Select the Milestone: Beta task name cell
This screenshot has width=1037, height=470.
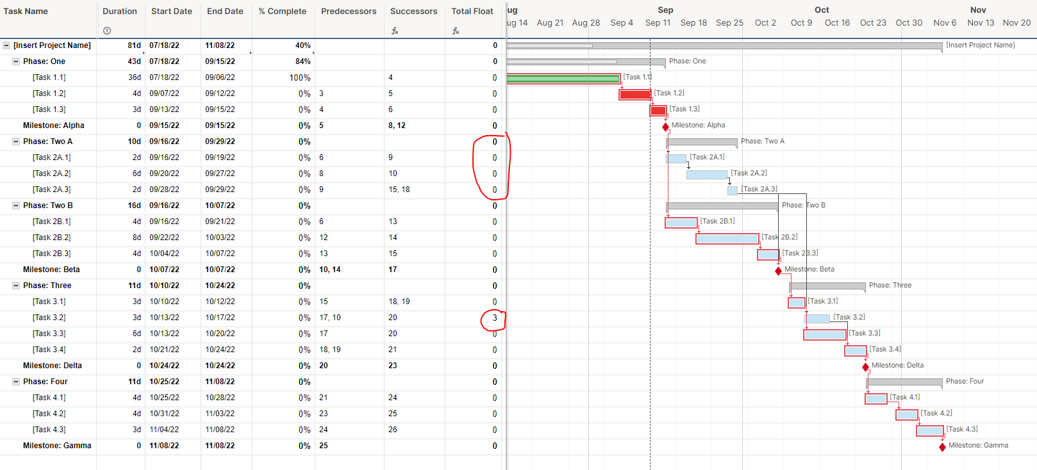[x=51, y=270]
